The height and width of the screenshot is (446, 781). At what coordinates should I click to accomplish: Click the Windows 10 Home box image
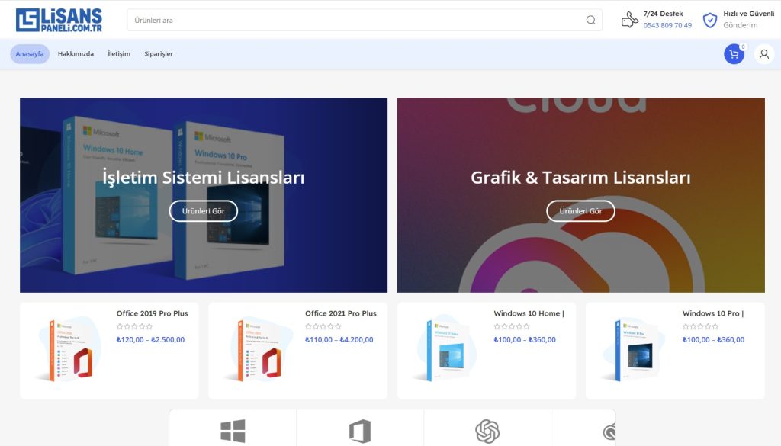tap(445, 348)
